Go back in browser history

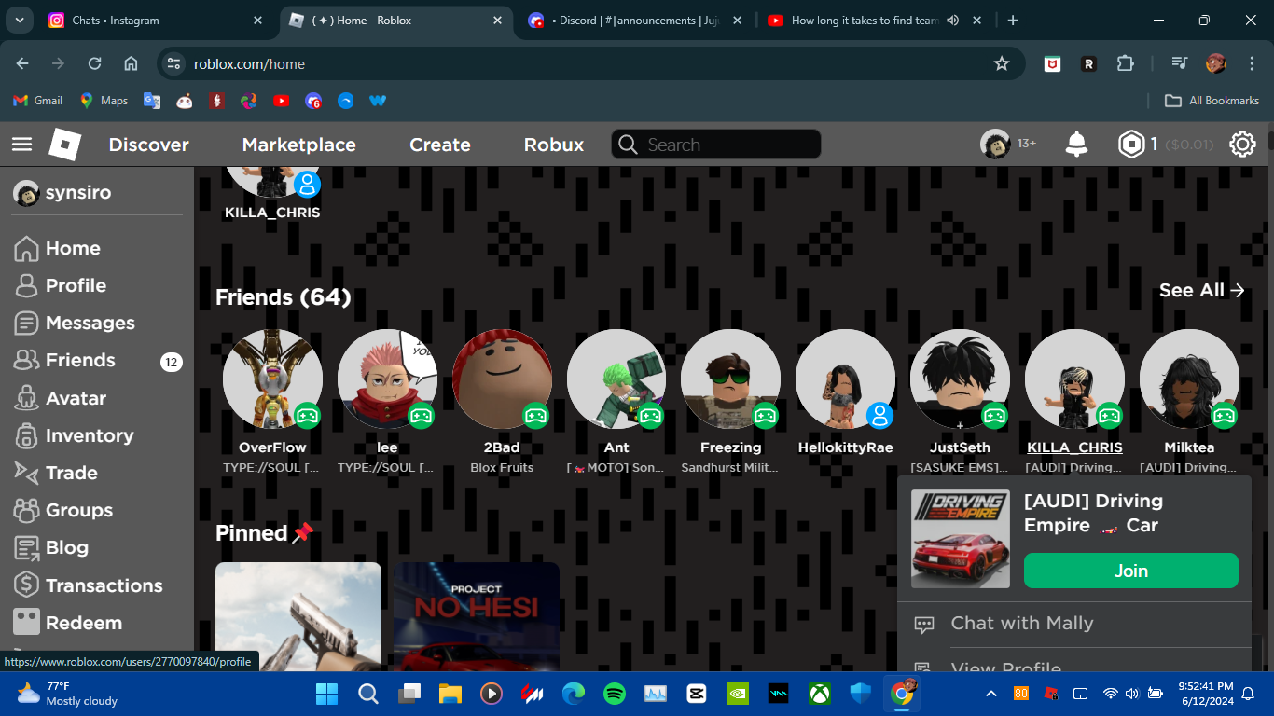[22, 63]
